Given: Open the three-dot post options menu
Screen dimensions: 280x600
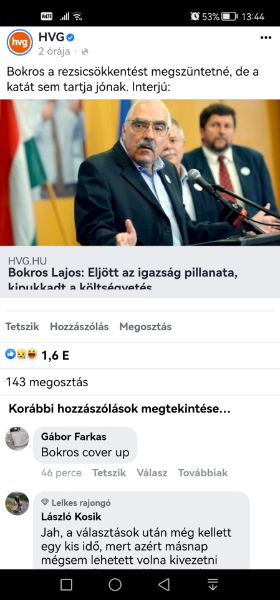Looking at the screenshot, I should tap(266, 37).
